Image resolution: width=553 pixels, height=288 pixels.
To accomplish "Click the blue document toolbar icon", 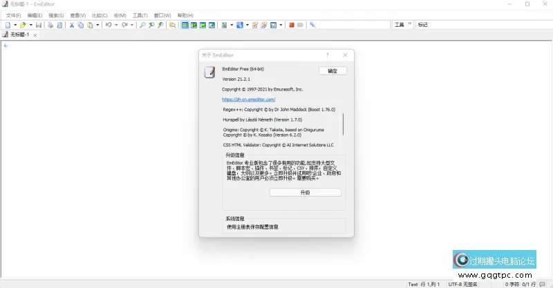I will (240, 25).
